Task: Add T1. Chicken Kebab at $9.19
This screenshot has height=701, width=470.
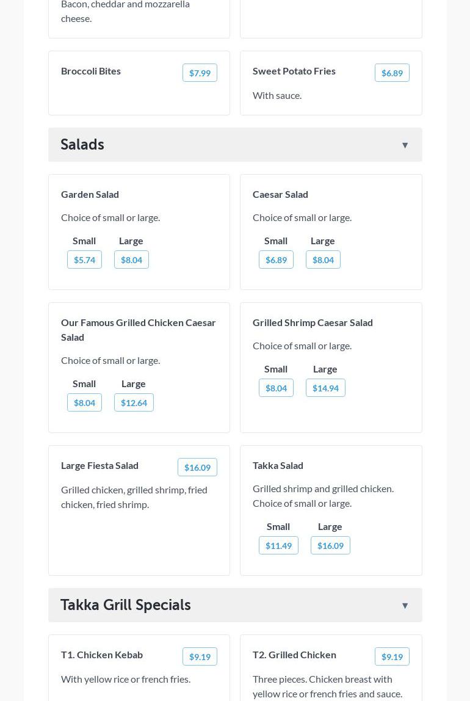Action: 200,656
